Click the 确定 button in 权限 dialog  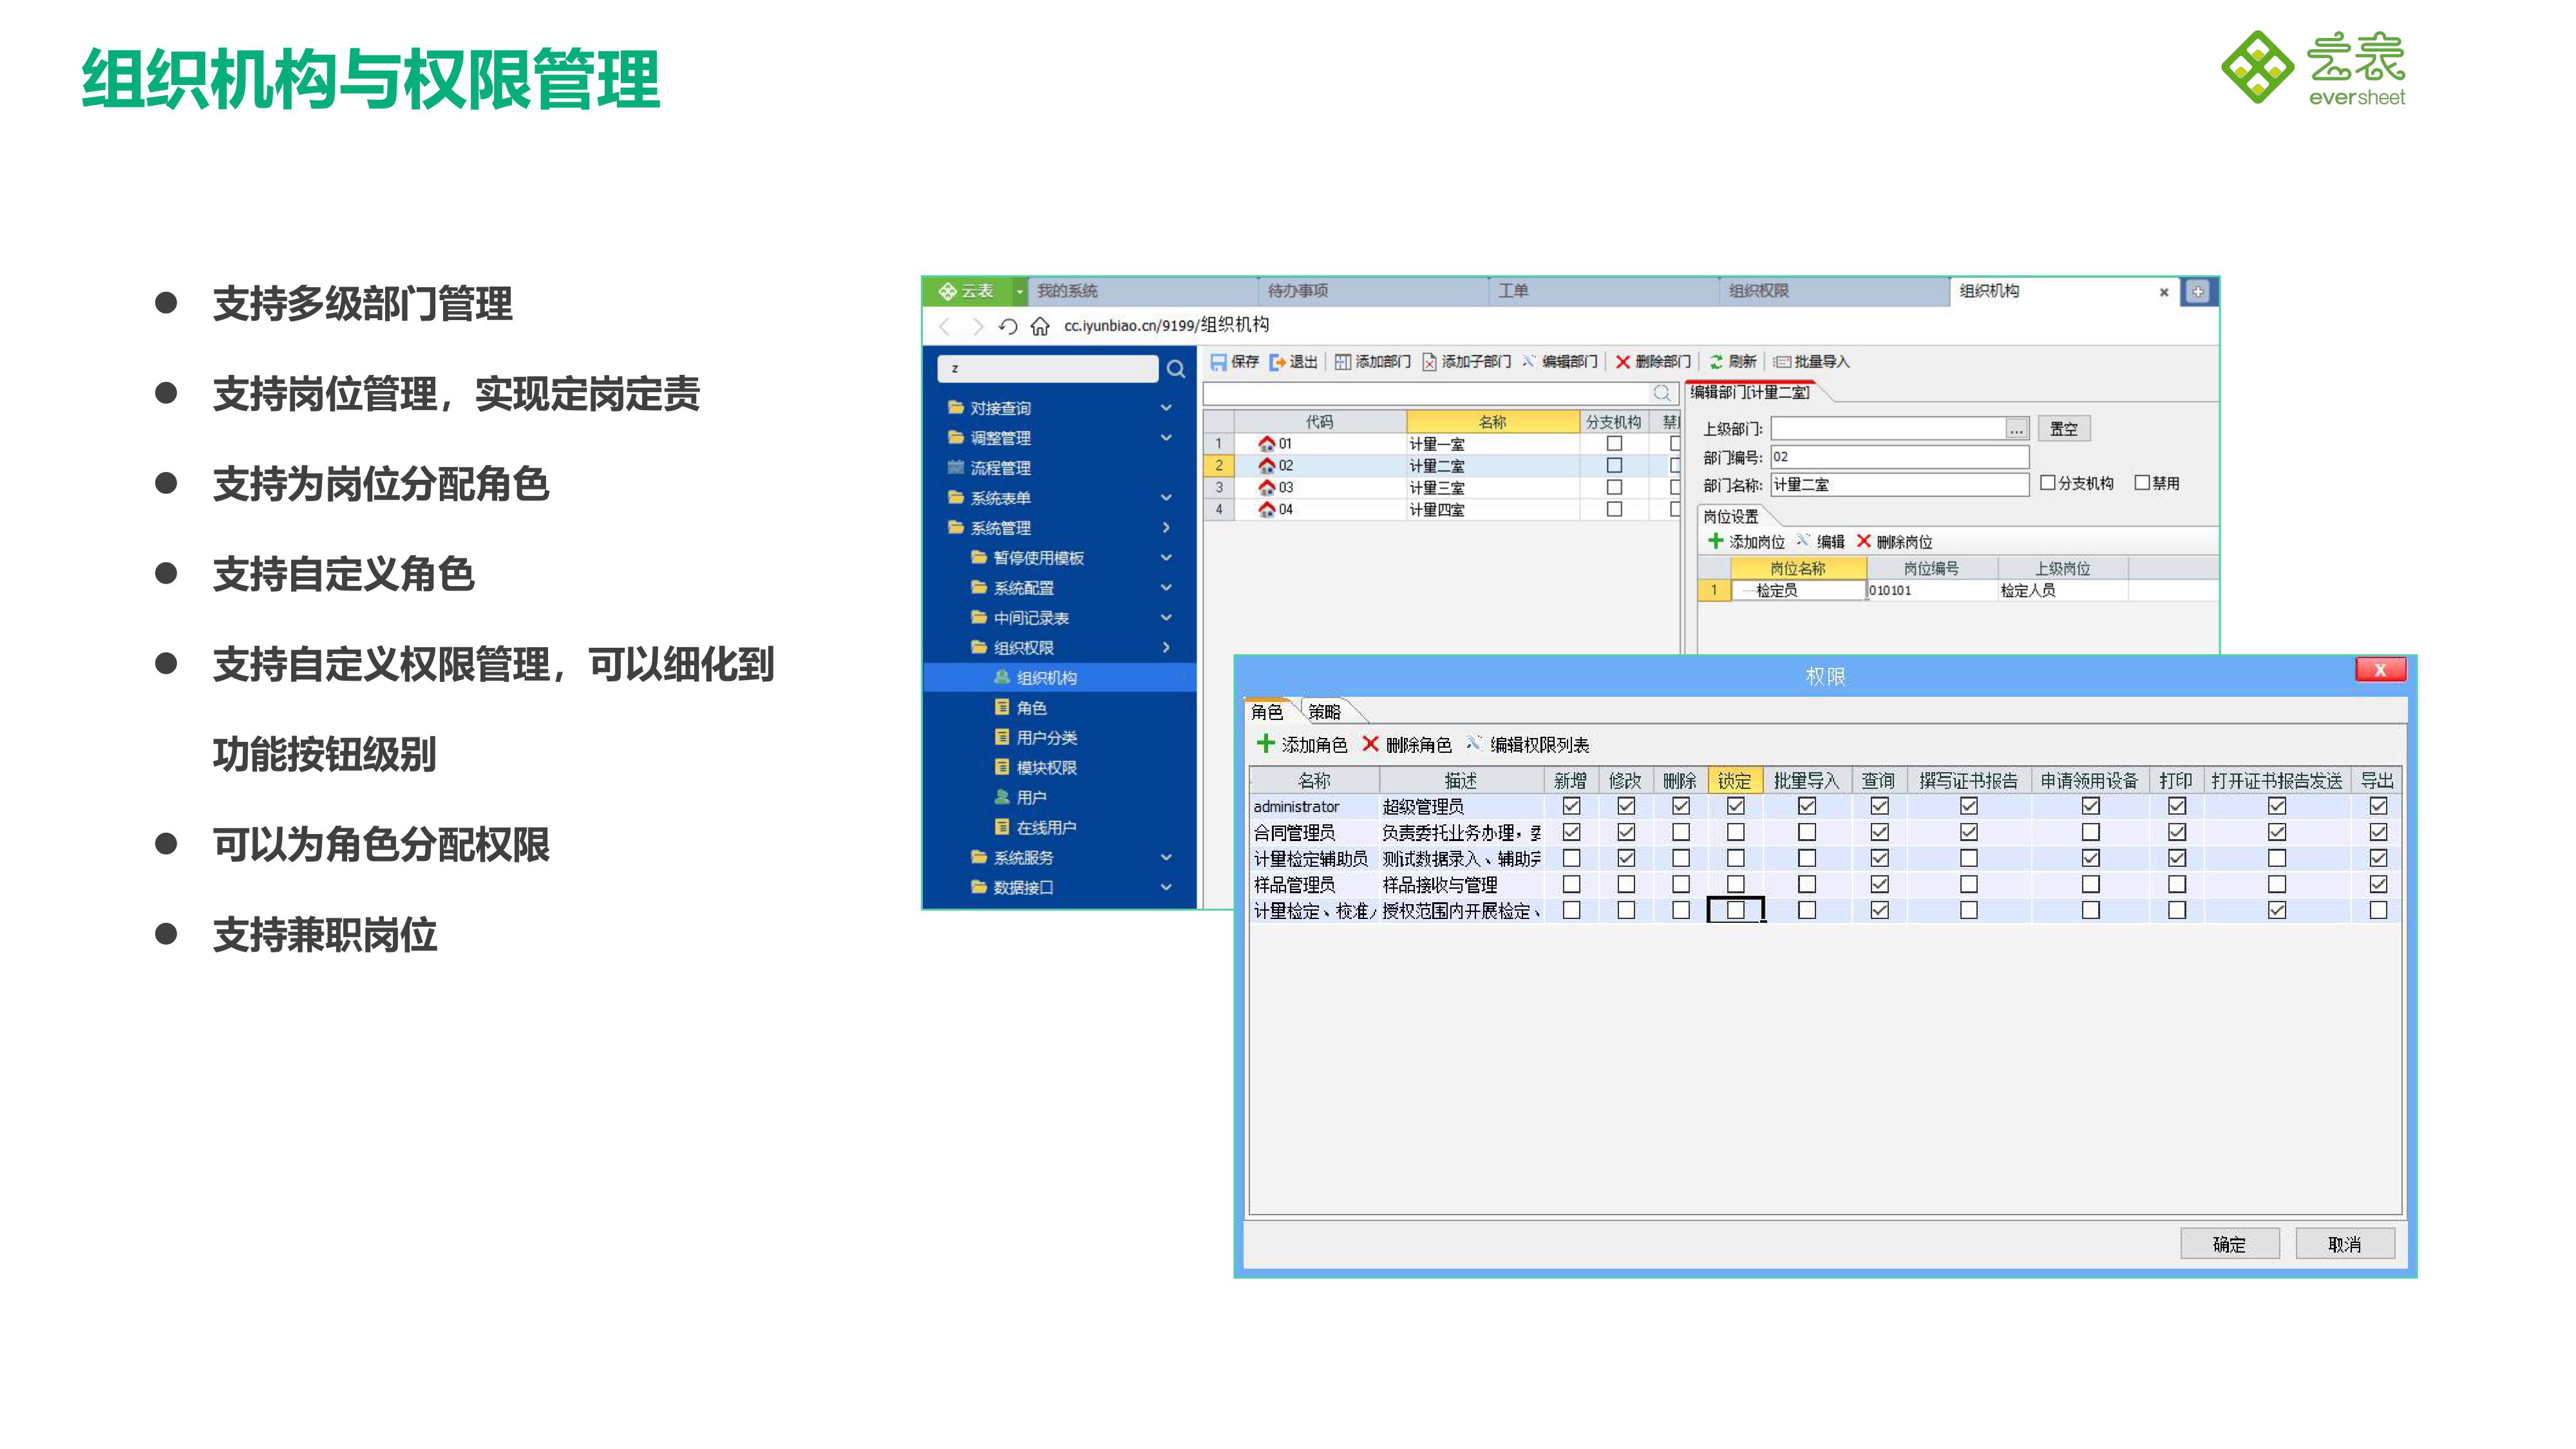[2229, 1244]
